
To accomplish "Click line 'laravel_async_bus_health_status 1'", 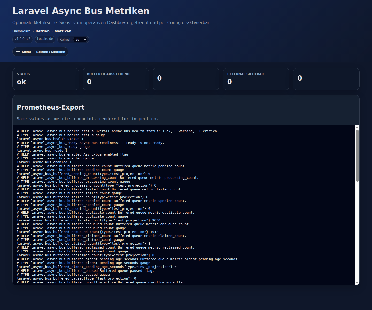I will [x=50, y=139].
